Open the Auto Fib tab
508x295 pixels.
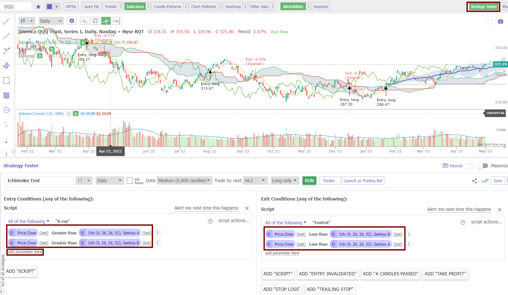(92, 6)
